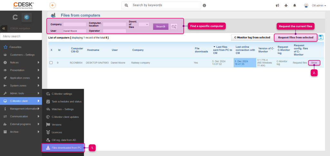Click the CDESK logo

[24, 5]
